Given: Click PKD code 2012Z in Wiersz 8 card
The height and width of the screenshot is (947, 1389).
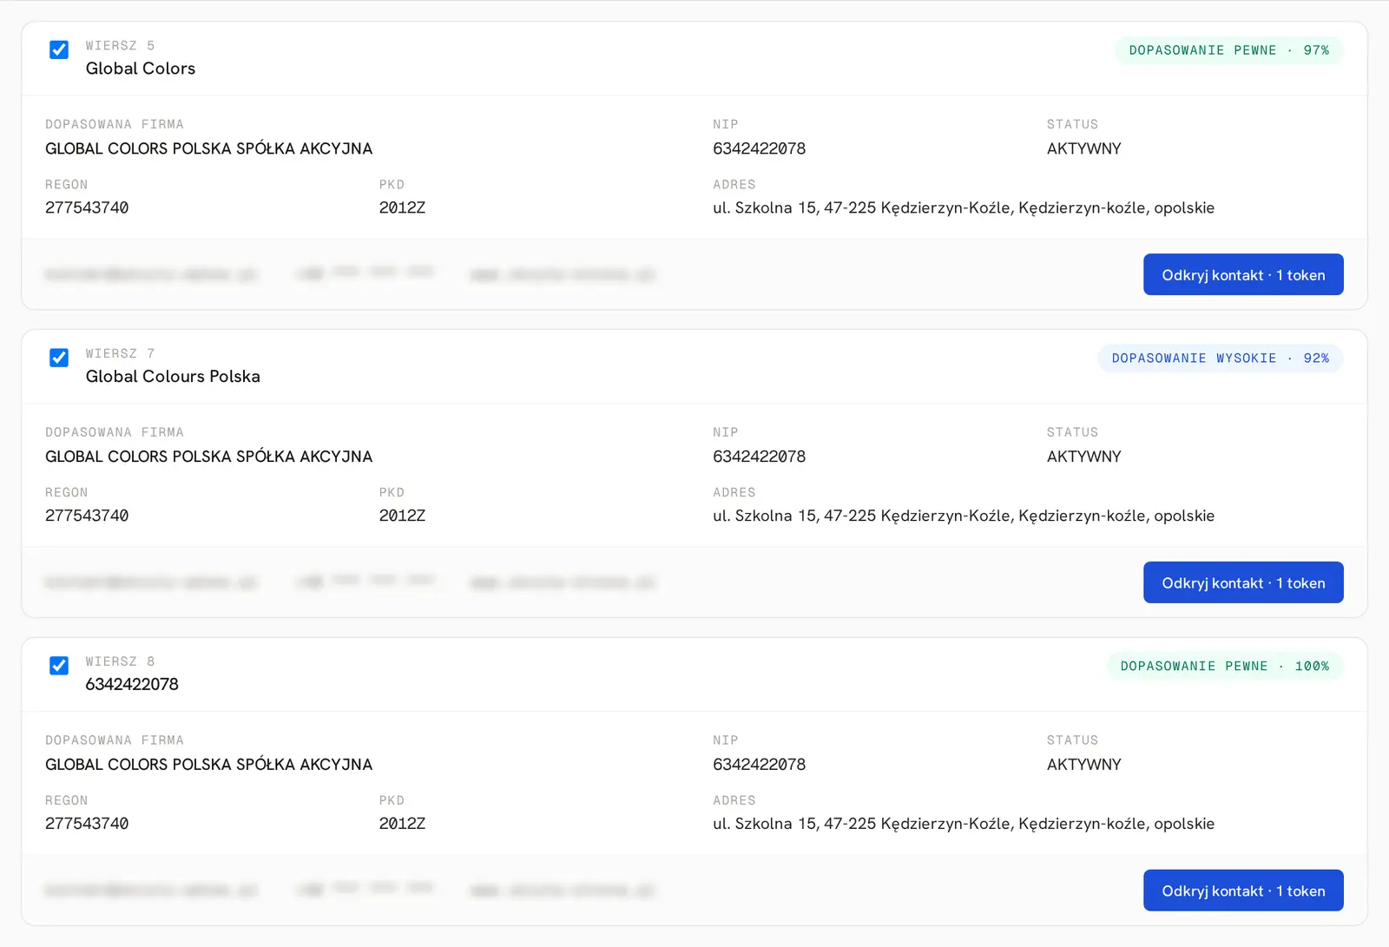Looking at the screenshot, I should pos(402,824).
